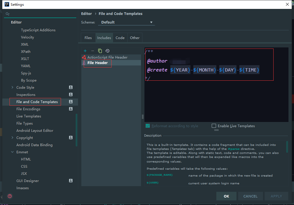This screenshot has height=205, width=294.
Task: Open By Scope settings page
Action: click(29, 80)
